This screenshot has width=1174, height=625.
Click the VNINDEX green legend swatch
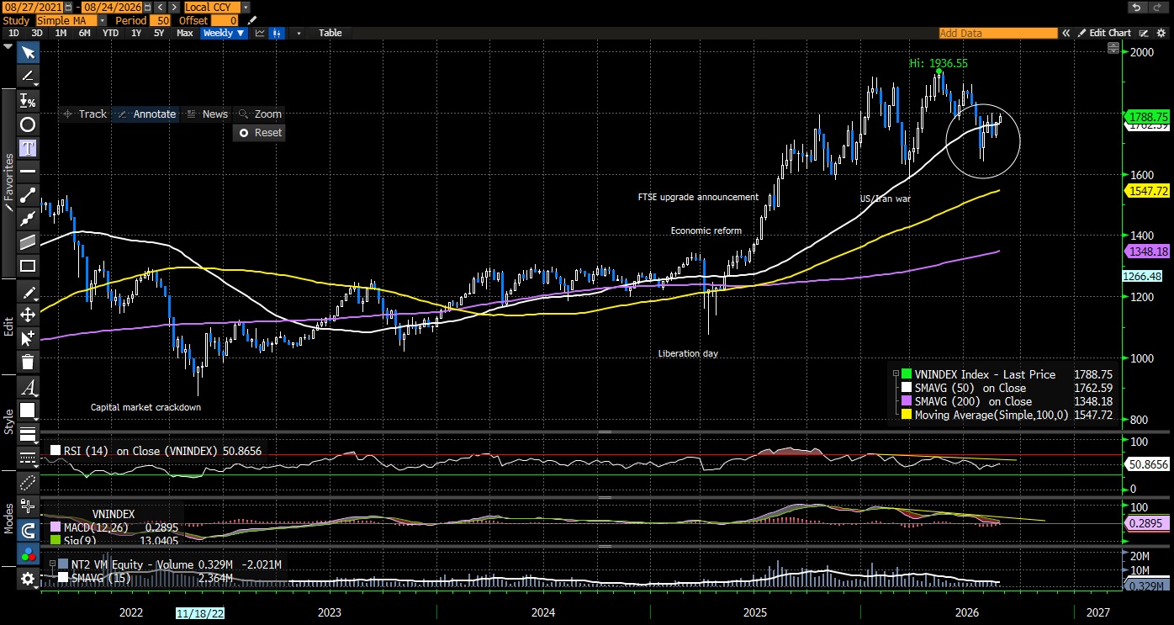[x=907, y=374]
